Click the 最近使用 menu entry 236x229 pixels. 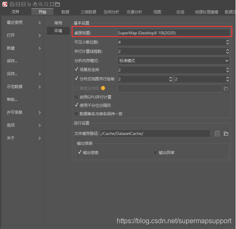tap(14, 23)
